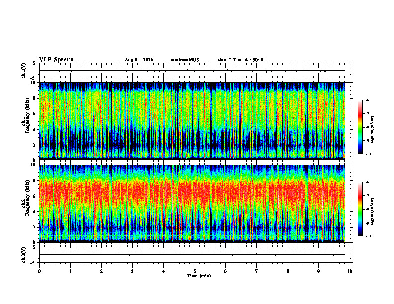Click time axis tick label "3"
Screen dimensions: 394x304
132,271
